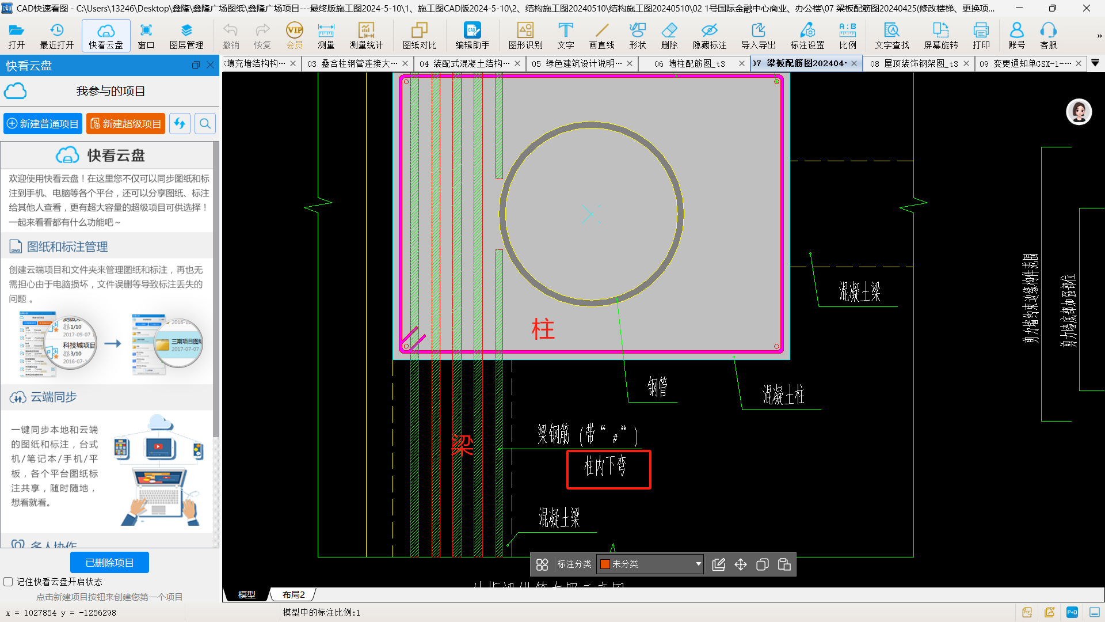Expand toolbar overflow chevron at right
Image resolution: width=1105 pixels, height=622 pixels.
point(1099,36)
